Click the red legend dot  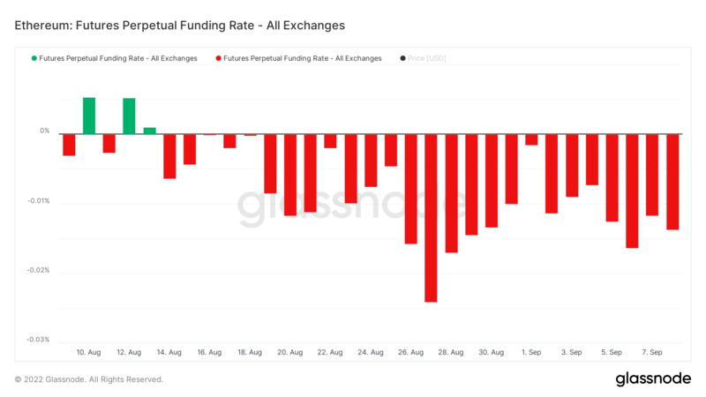218,58
